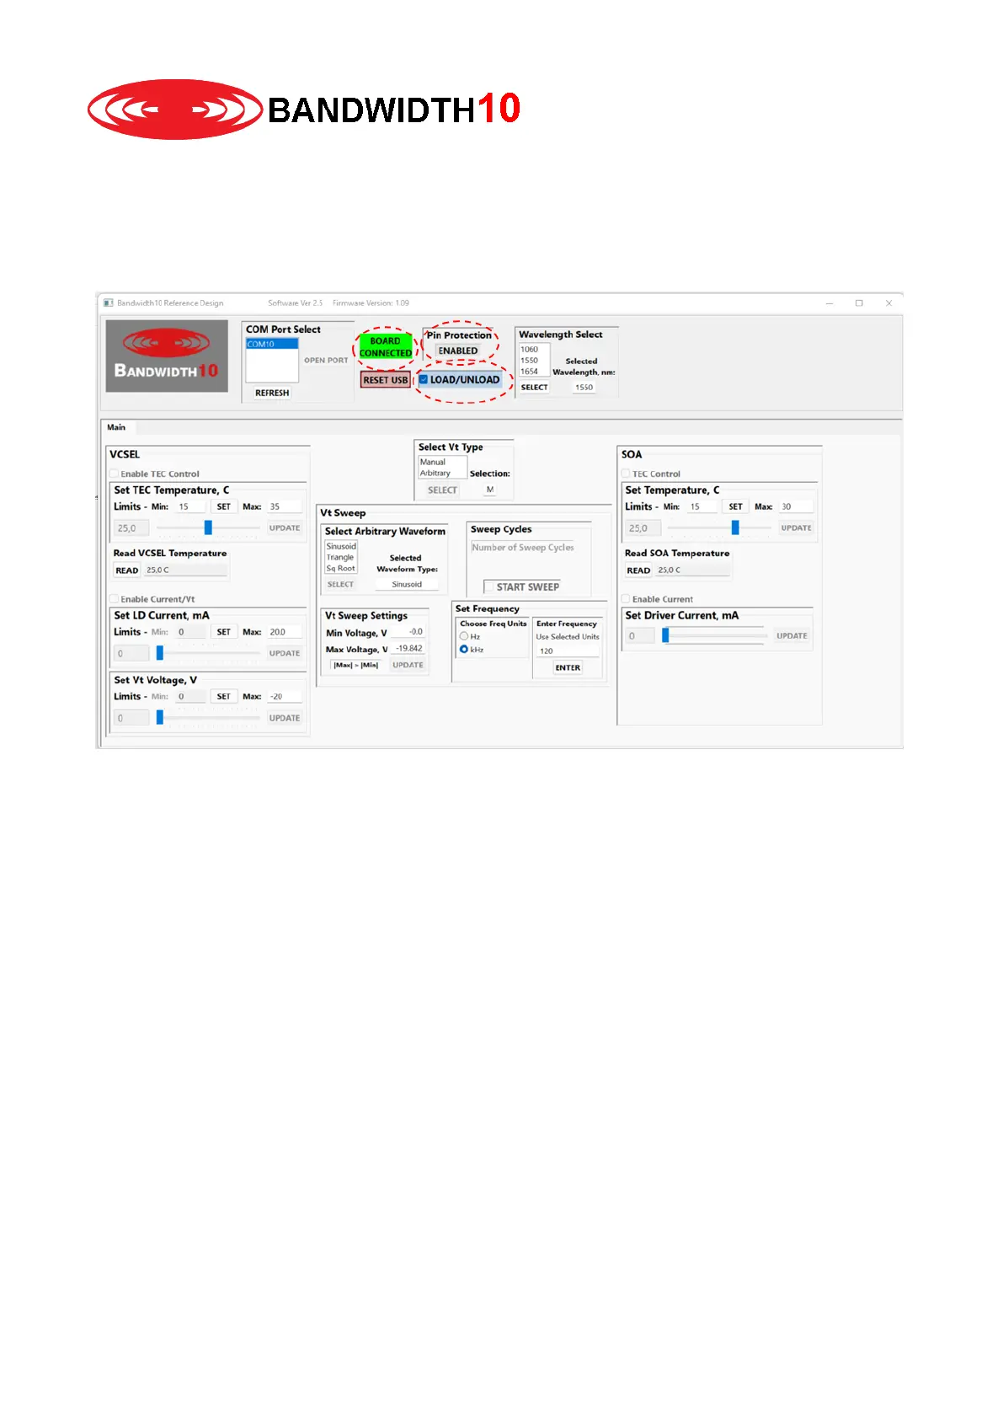The height and width of the screenshot is (1419, 1003).
Task: Click the green BOARD CONNECTED indicator
Action: (x=386, y=347)
